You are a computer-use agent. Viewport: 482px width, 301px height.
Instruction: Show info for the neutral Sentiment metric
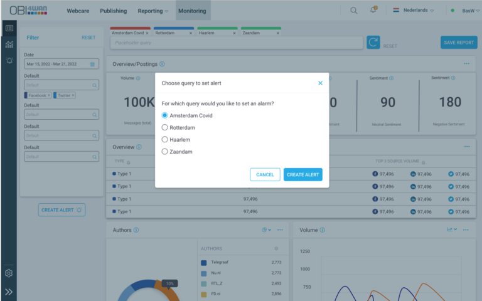coord(392,78)
